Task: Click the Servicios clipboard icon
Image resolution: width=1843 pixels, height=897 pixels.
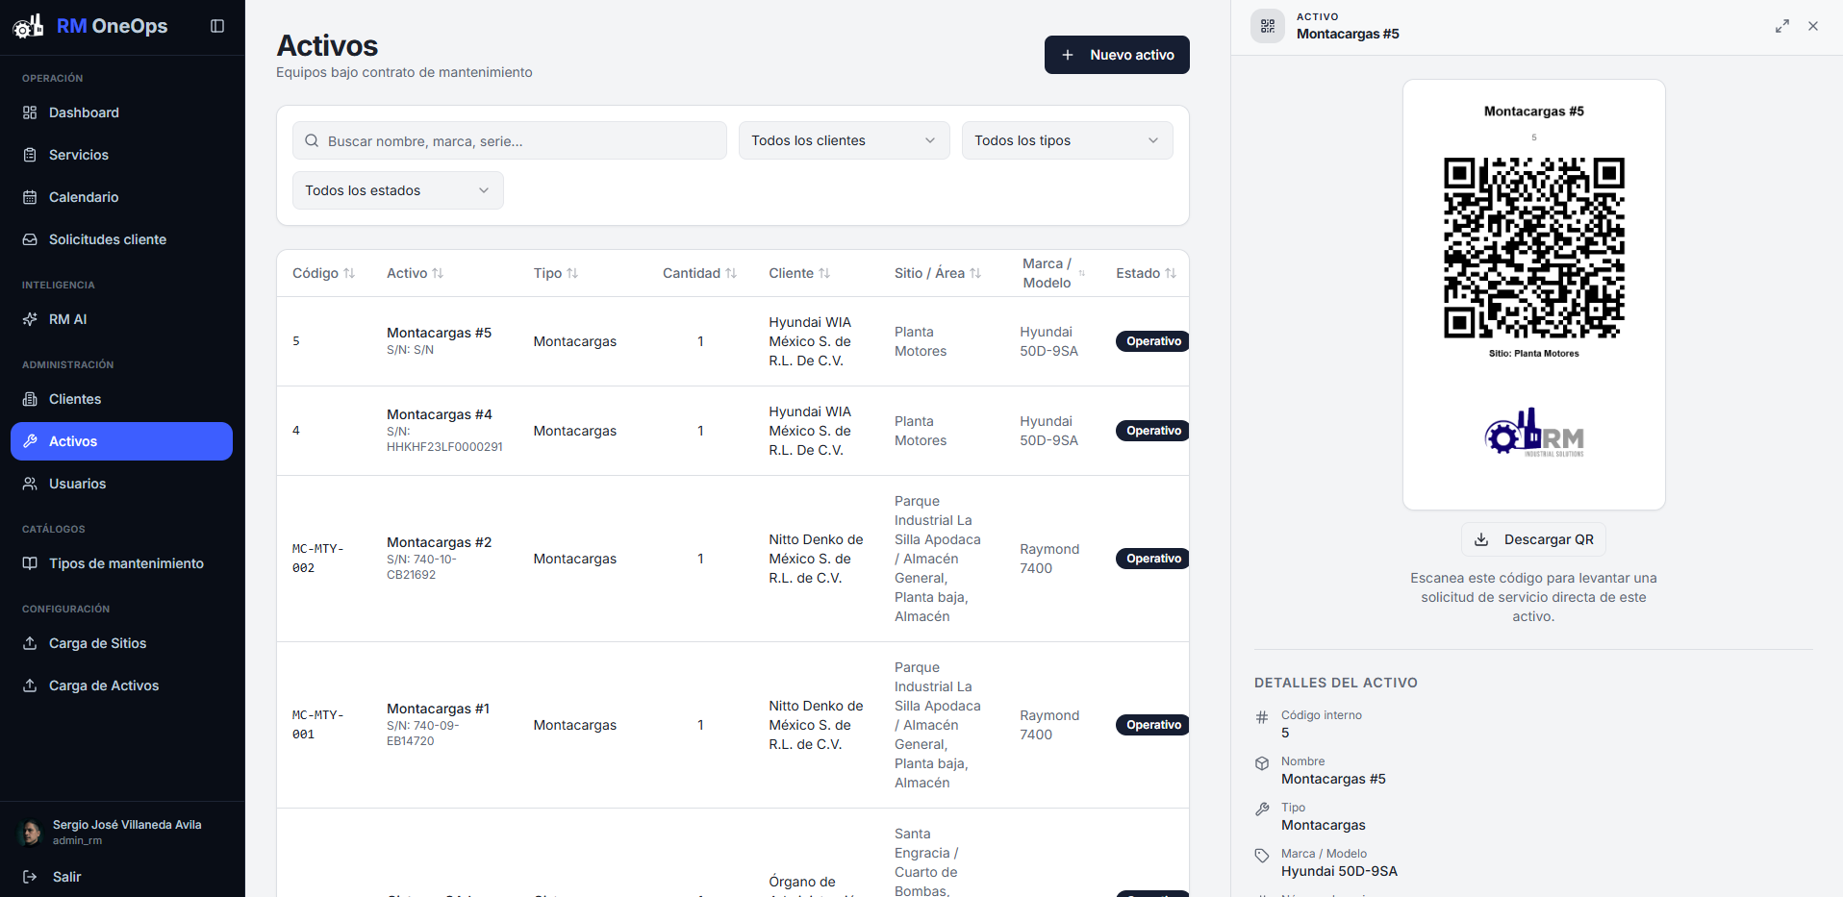Action: (30, 155)
